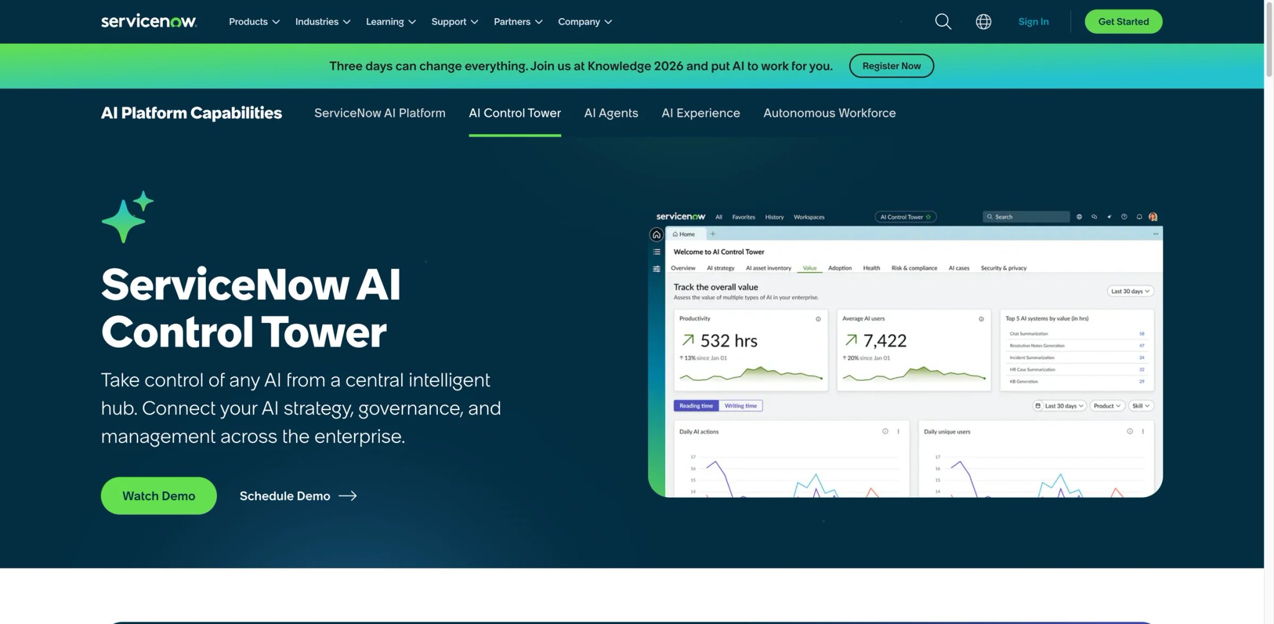Click the green sparkle AI icon above the heading
Screen dimensions: 1274x624
point(127,217)
